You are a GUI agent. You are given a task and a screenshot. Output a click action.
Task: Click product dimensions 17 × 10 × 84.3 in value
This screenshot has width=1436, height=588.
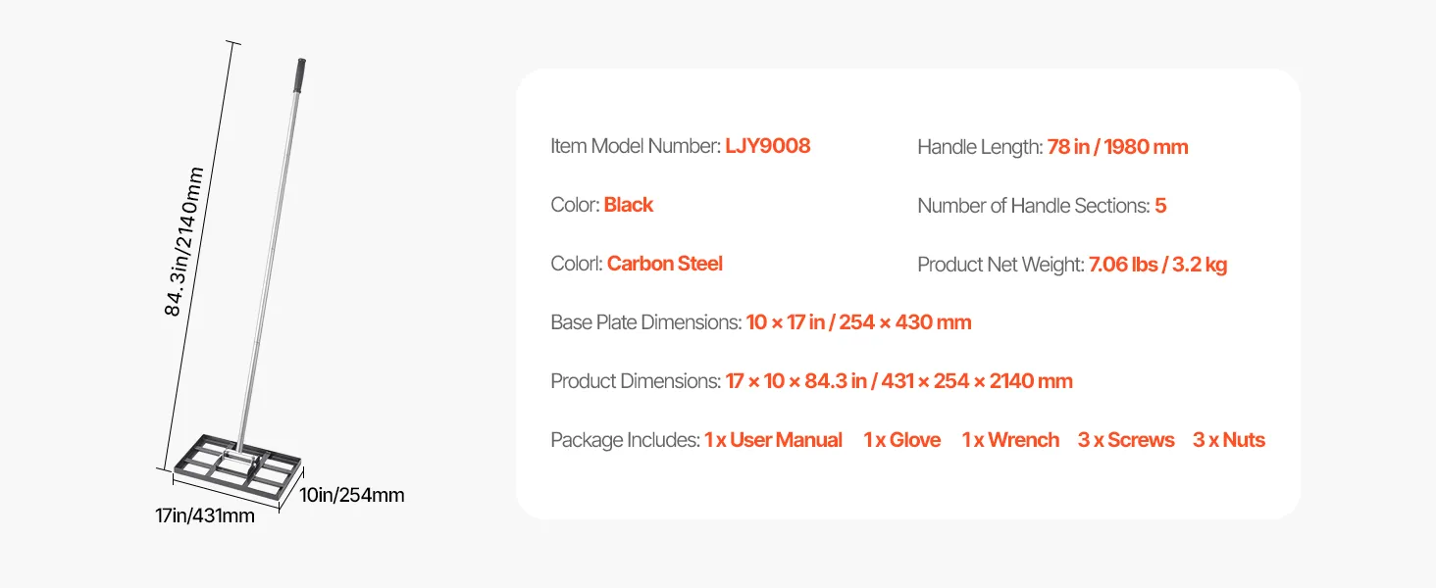(899, 381)
